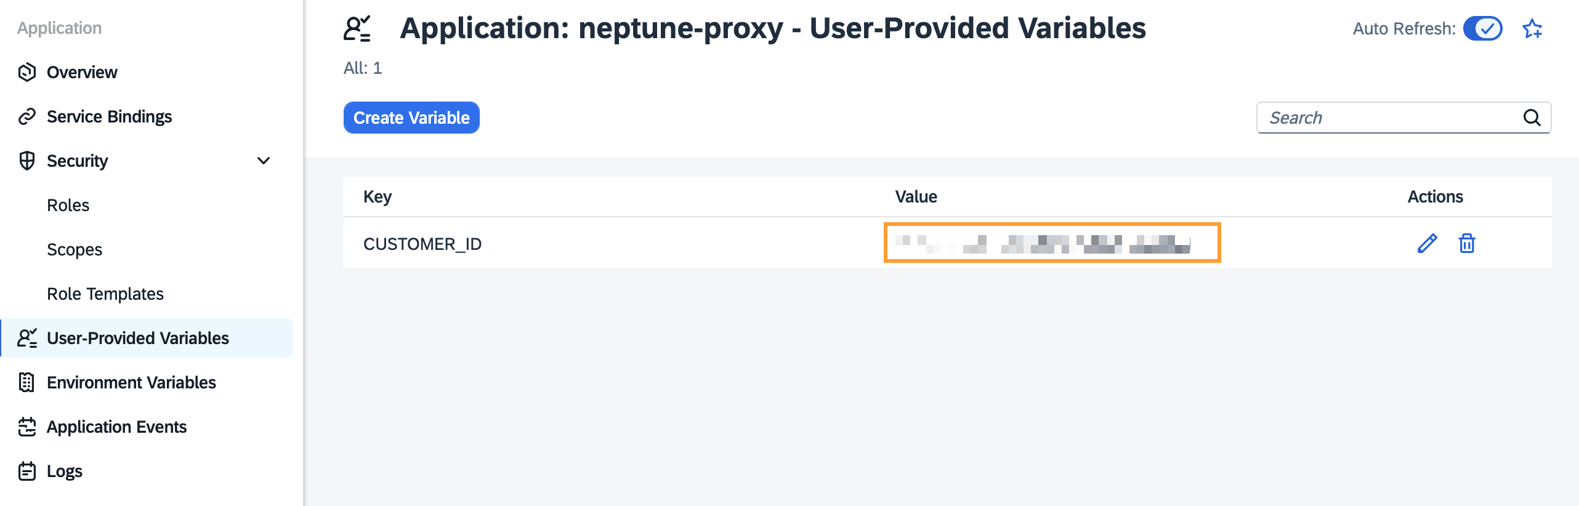The width and height of the screenshot is (1579, 506).
Task: Delete the CUSTOMER_ID variable with trash icon
Action: click(x=1467, y=244)
